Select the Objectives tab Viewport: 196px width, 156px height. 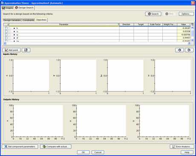tap(41, 20)
